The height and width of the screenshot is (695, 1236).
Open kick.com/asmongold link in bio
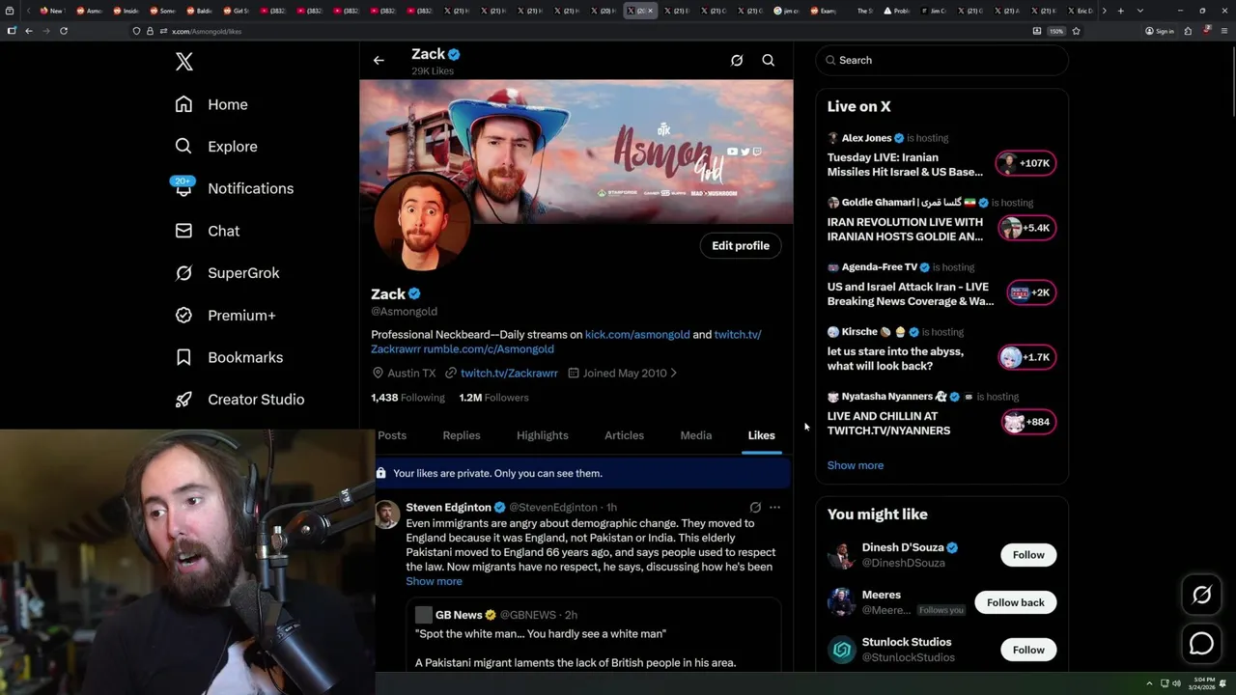(x=637, y=334)
